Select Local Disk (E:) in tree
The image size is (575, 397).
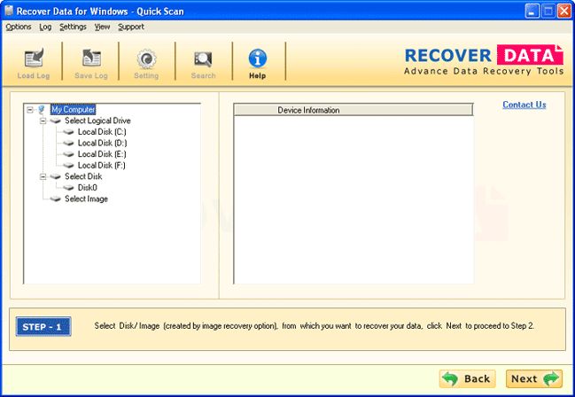102,154
